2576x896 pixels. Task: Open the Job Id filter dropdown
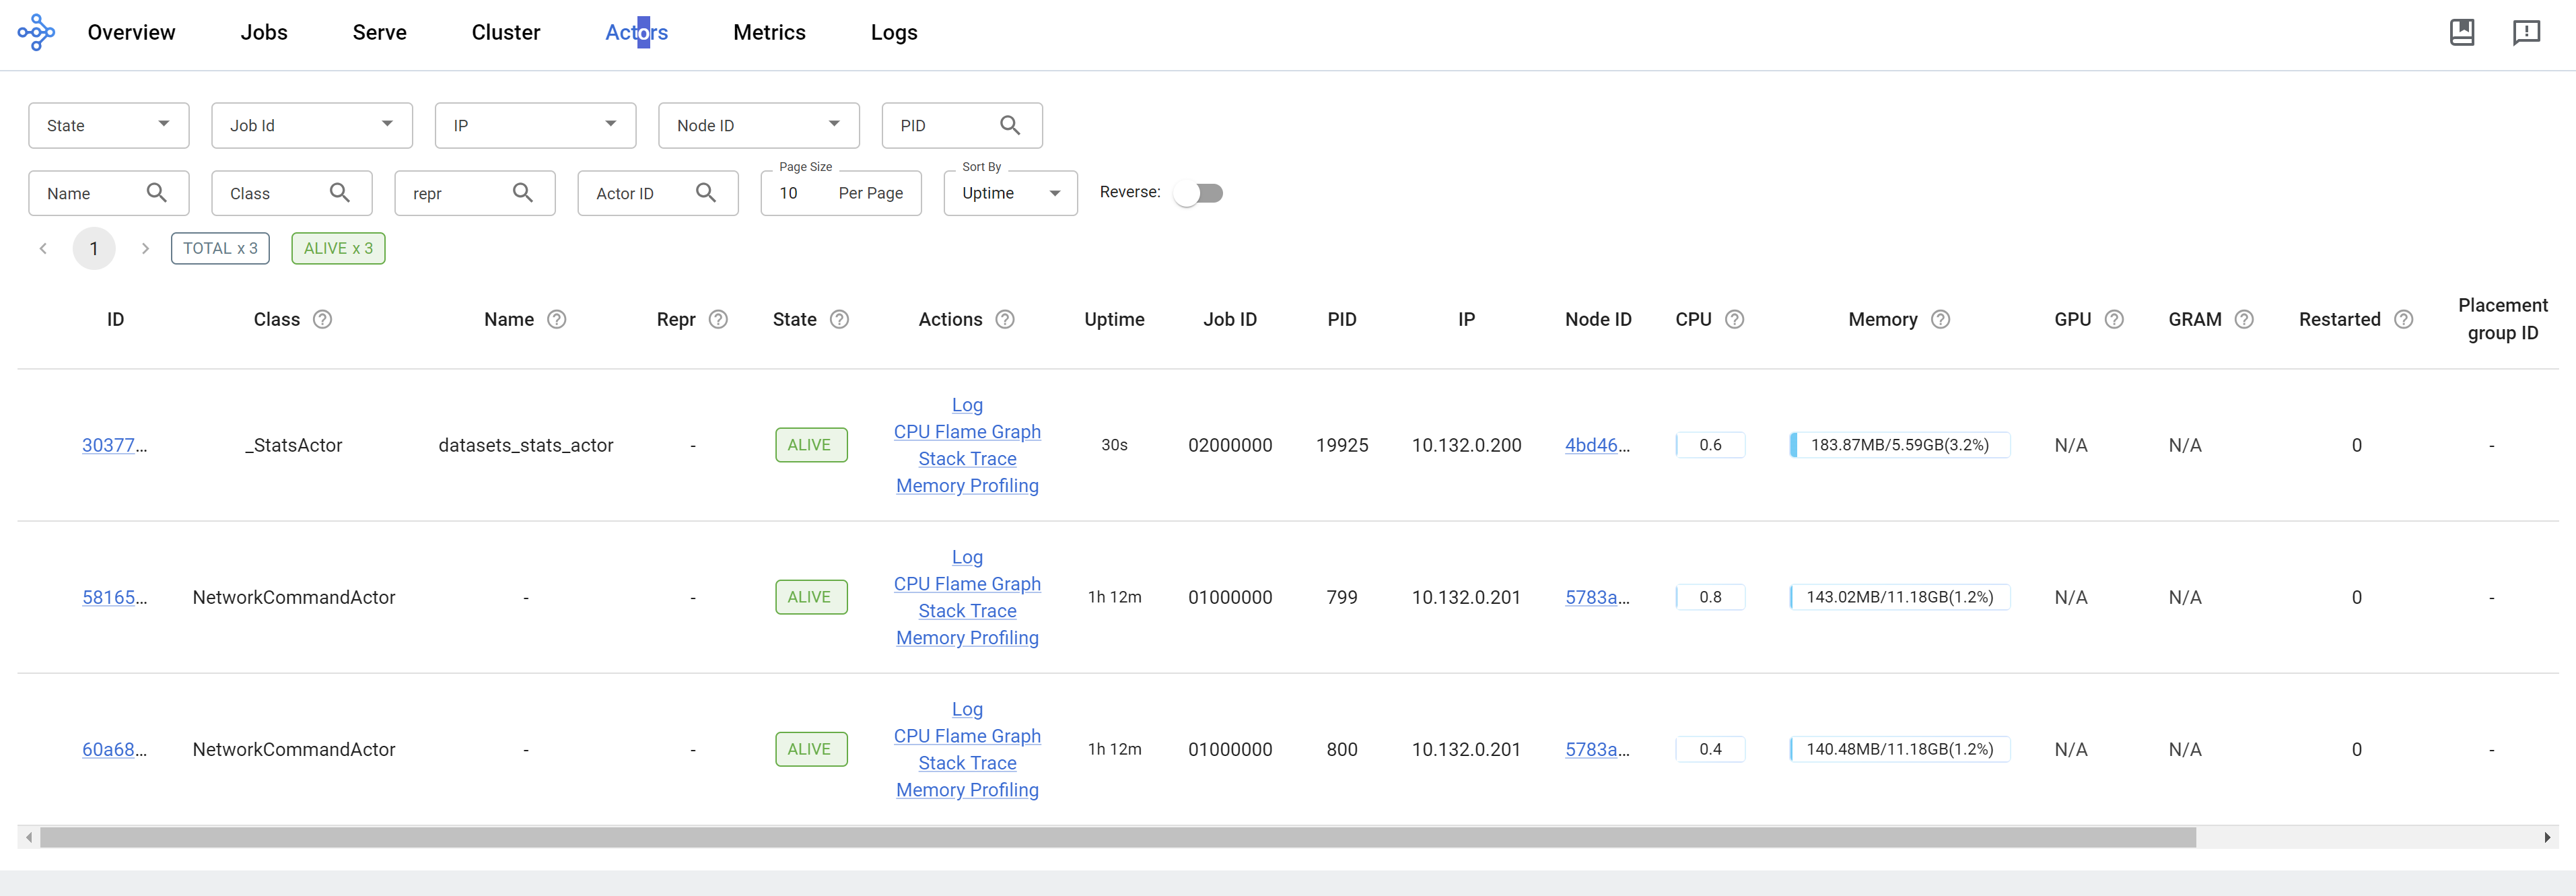(311, 125)
